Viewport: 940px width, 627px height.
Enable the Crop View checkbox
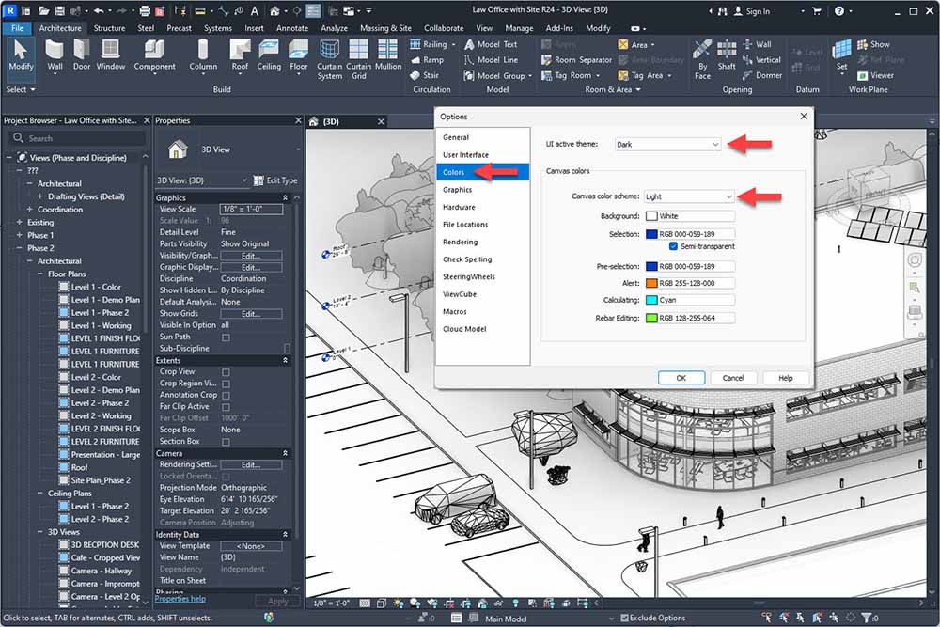pyautogui.click(x=226, y=372)
